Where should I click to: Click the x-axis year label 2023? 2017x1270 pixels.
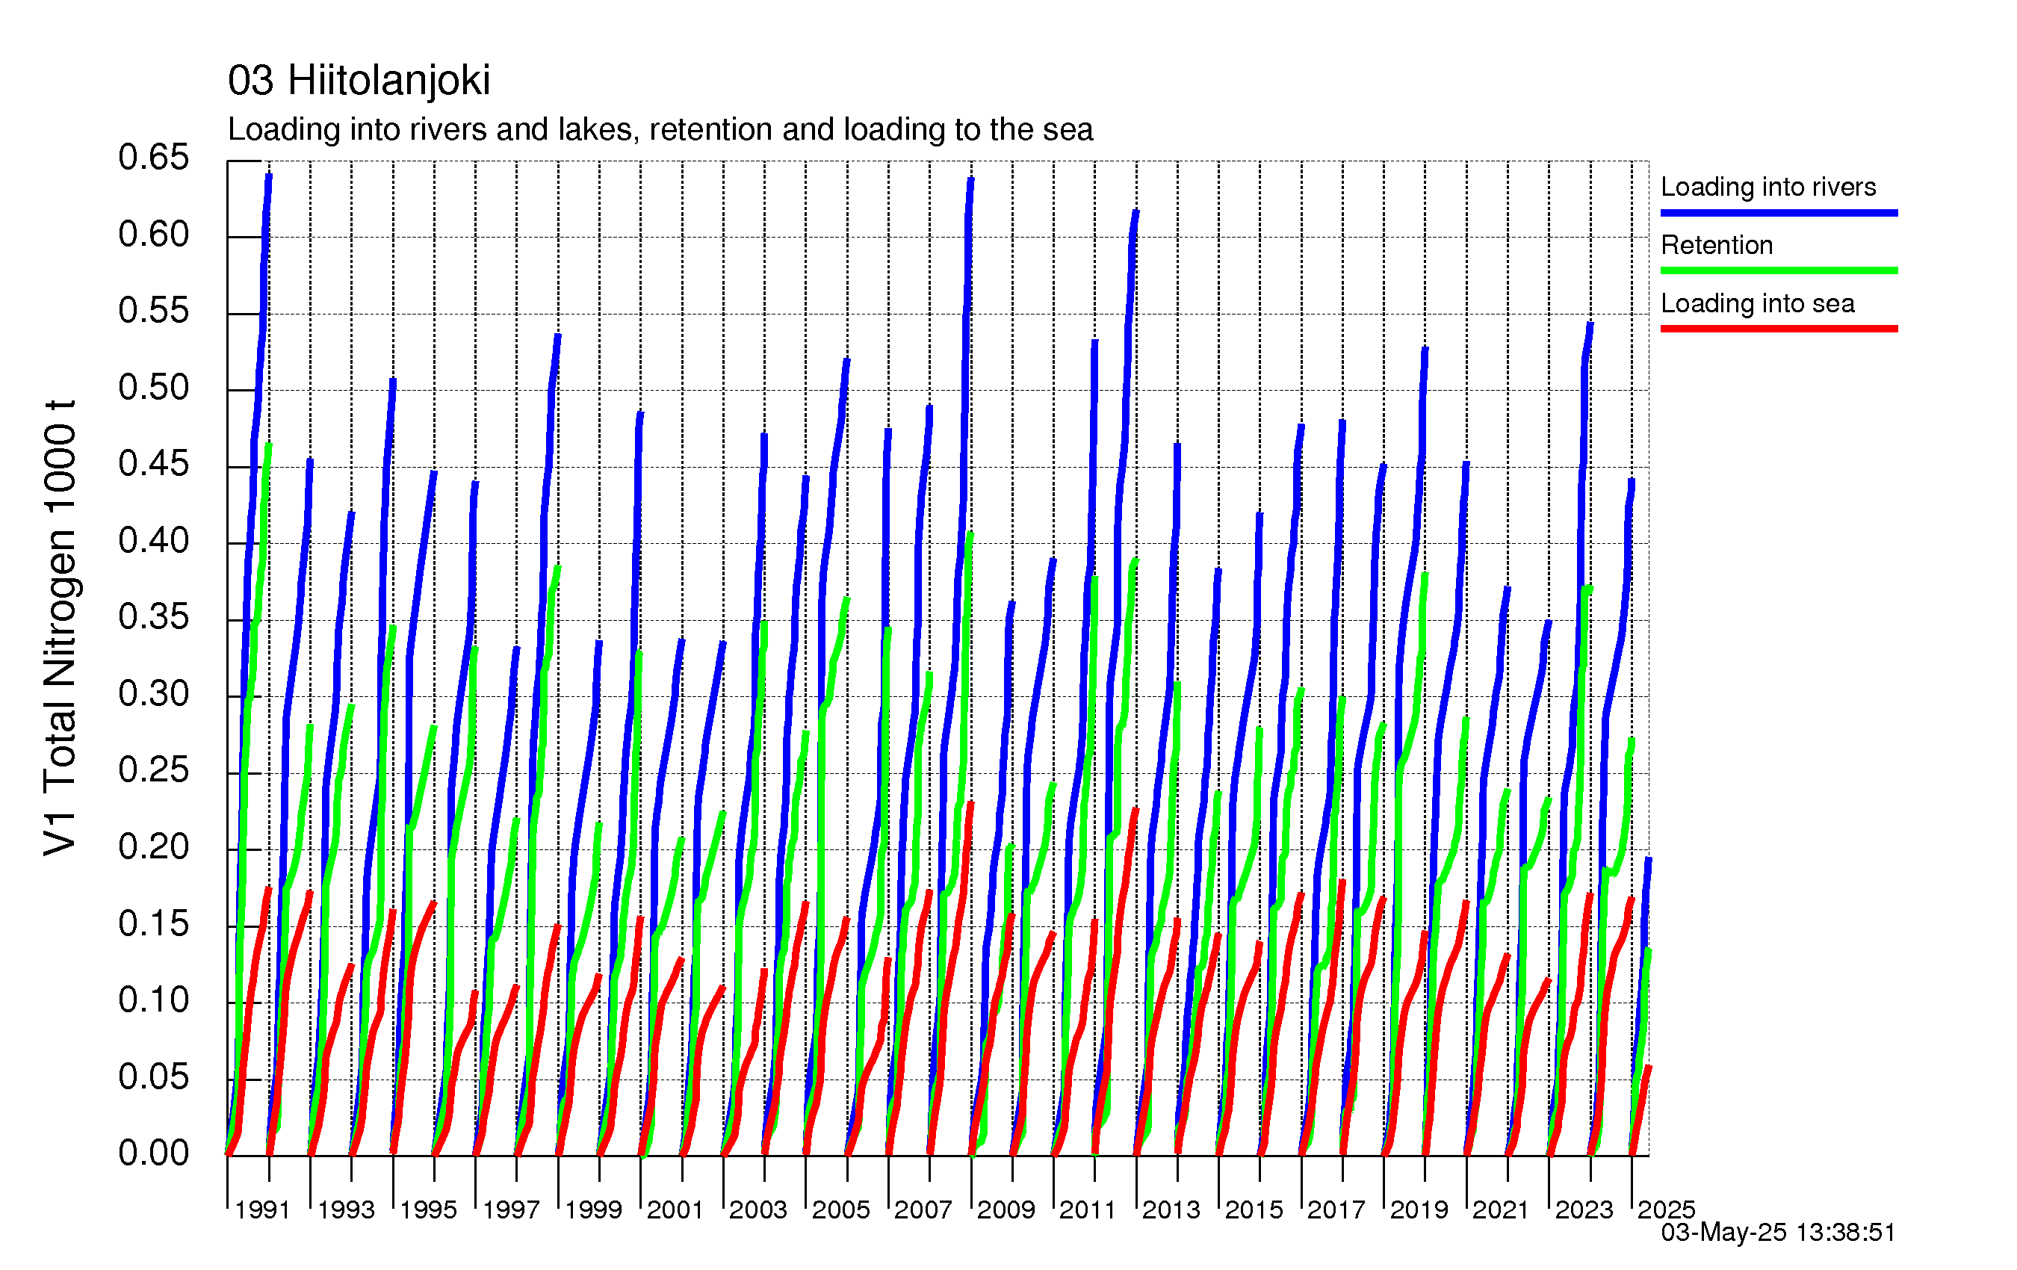[1584, 1209]
